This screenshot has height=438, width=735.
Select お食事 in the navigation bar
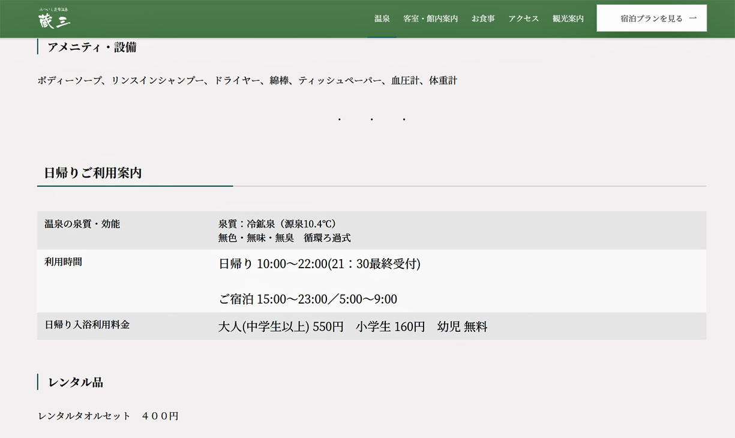point(483,19)
